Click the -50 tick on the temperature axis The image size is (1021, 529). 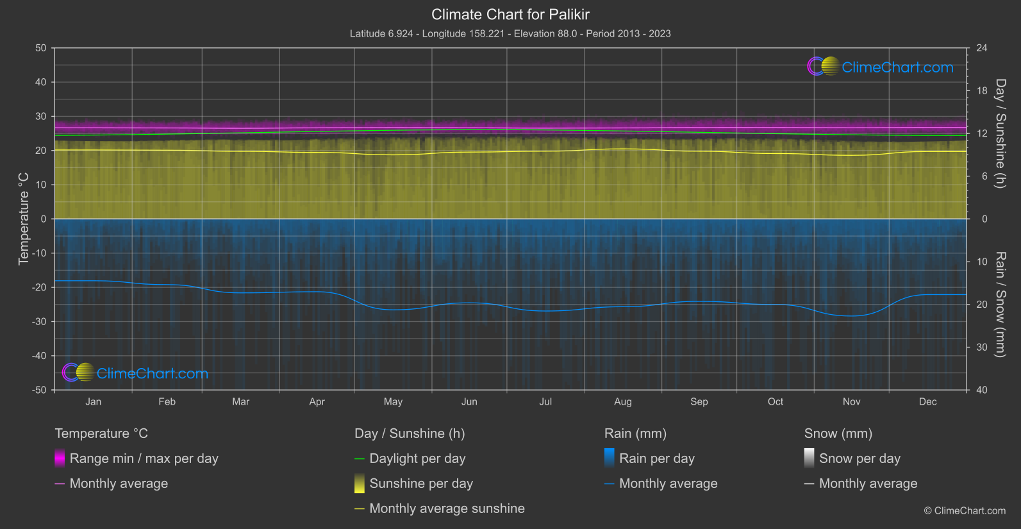point(39,390)
